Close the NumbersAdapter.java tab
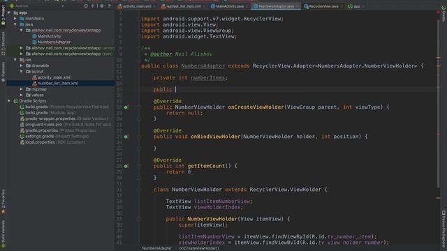 click(x=297, y=6)
